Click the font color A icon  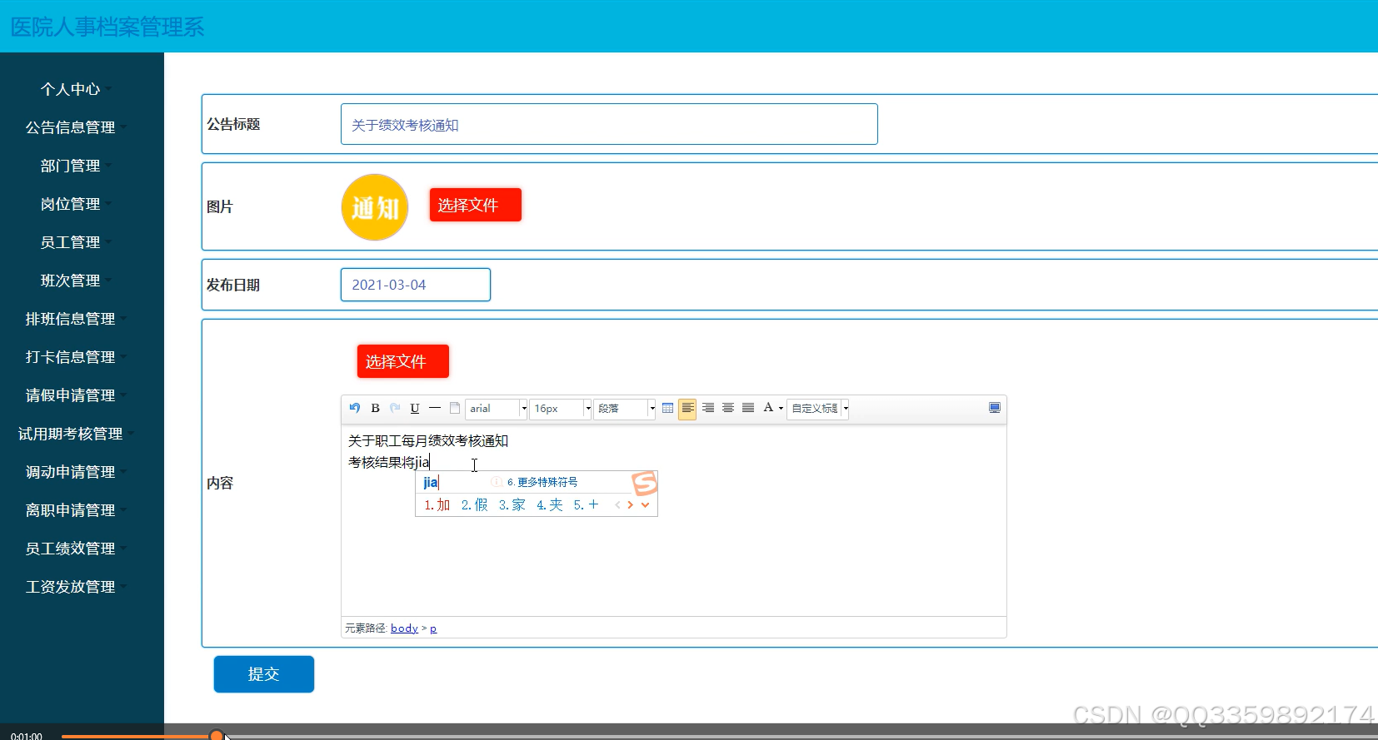(768, 408)
